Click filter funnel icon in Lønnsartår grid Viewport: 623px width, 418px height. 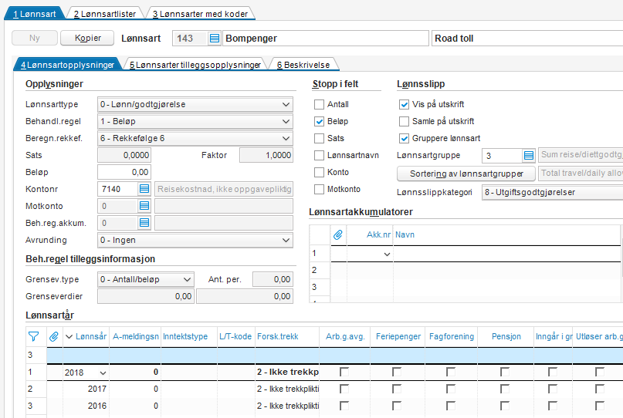coord(34,336)
